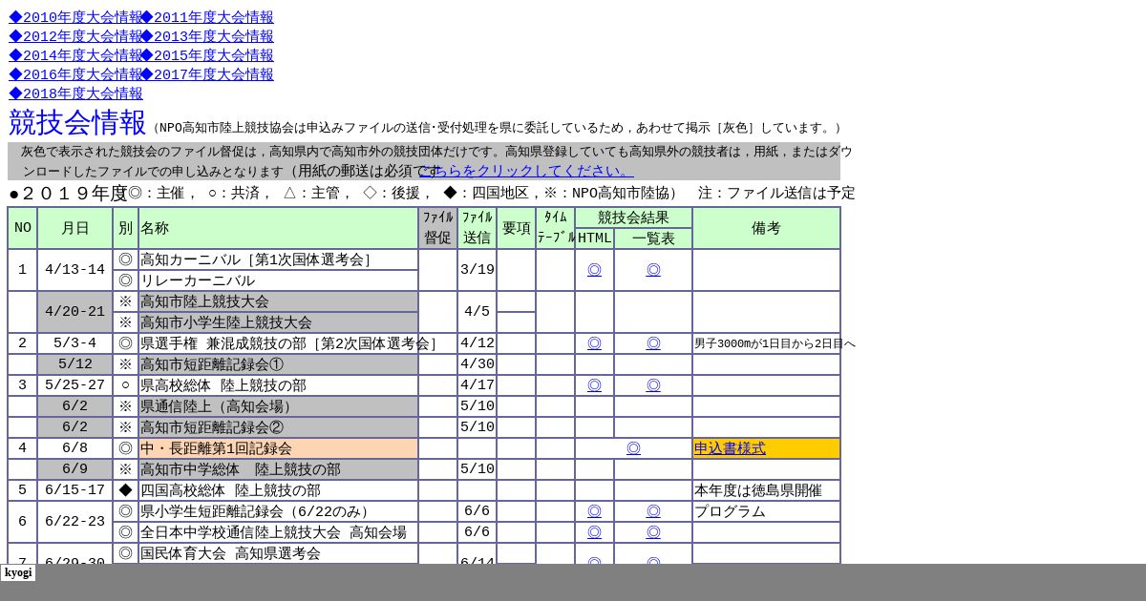
Task: Open HTML result for 県小学生短距離記録会
Action: pyautogui.click(x=594, y=511)
